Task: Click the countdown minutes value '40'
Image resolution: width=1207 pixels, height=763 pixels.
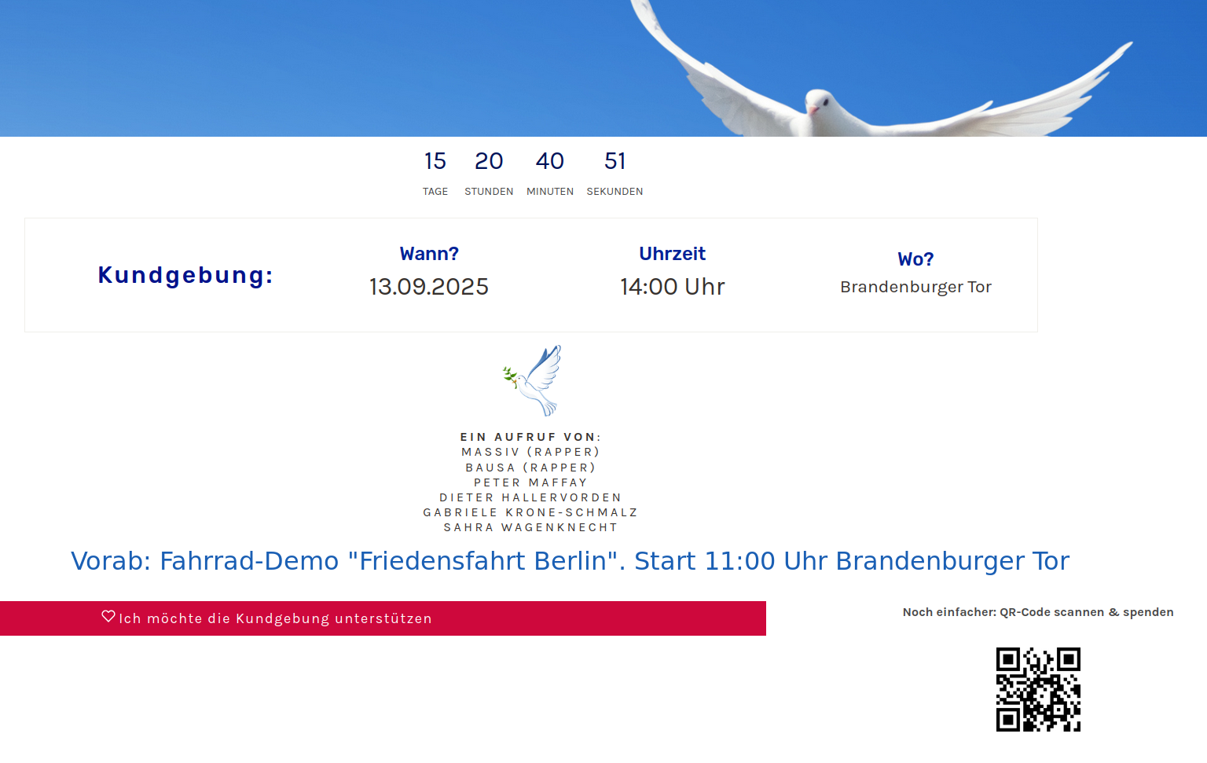Action: tap(550, 161)
